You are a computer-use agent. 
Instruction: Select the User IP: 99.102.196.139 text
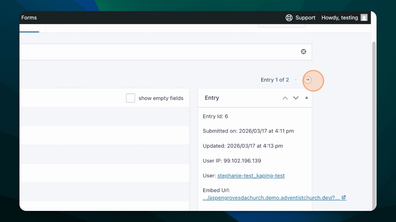(232, 161)
